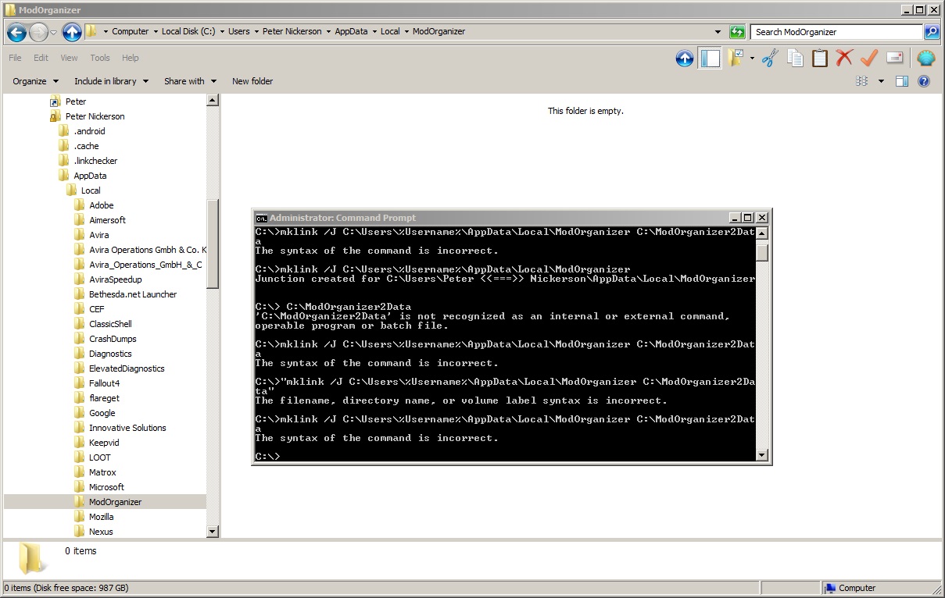The width and height of the screenshot is (945, 598).
Task: Open the address bar previous locations dropdown
Action: [x=718, y=32]
